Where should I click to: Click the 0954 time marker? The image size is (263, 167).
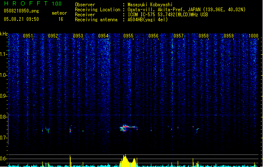tap(103, 36)
